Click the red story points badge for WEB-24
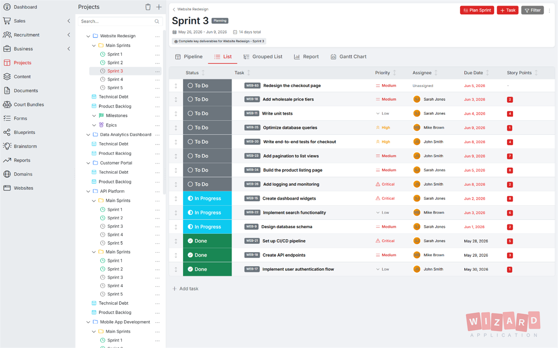The width and height of the screenshot is (558, 348). click(510, 170)
